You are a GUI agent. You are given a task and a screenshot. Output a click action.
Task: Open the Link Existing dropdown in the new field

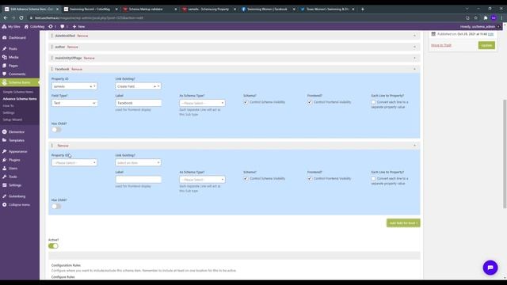(138, 163)
